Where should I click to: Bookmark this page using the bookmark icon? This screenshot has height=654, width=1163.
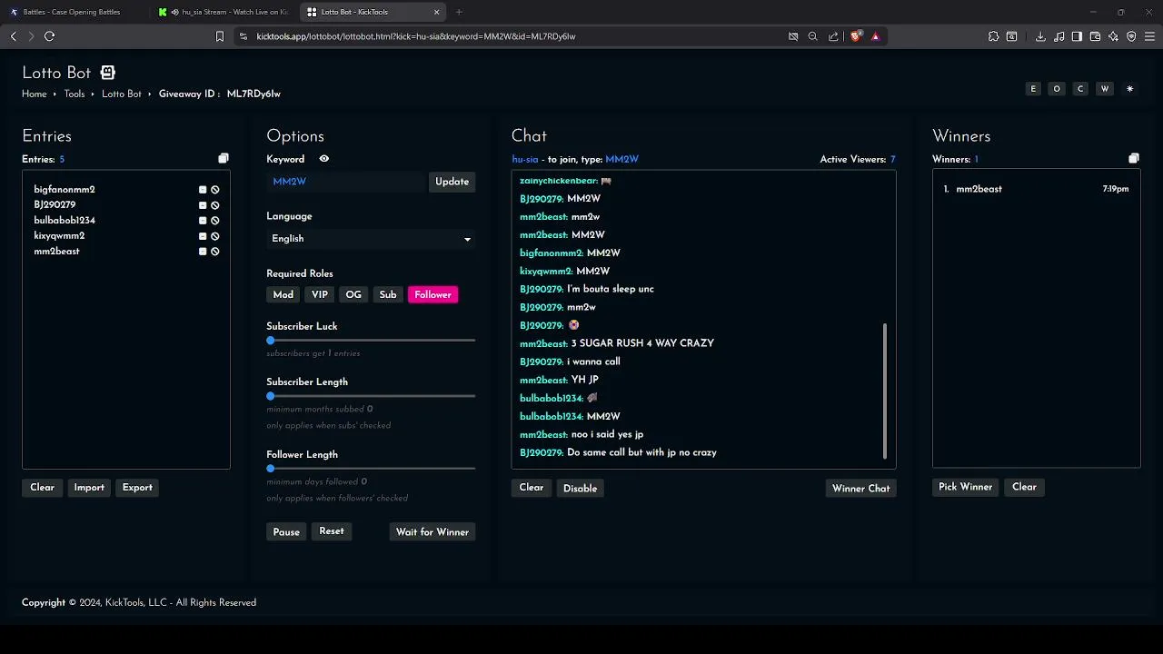(219, 36)
